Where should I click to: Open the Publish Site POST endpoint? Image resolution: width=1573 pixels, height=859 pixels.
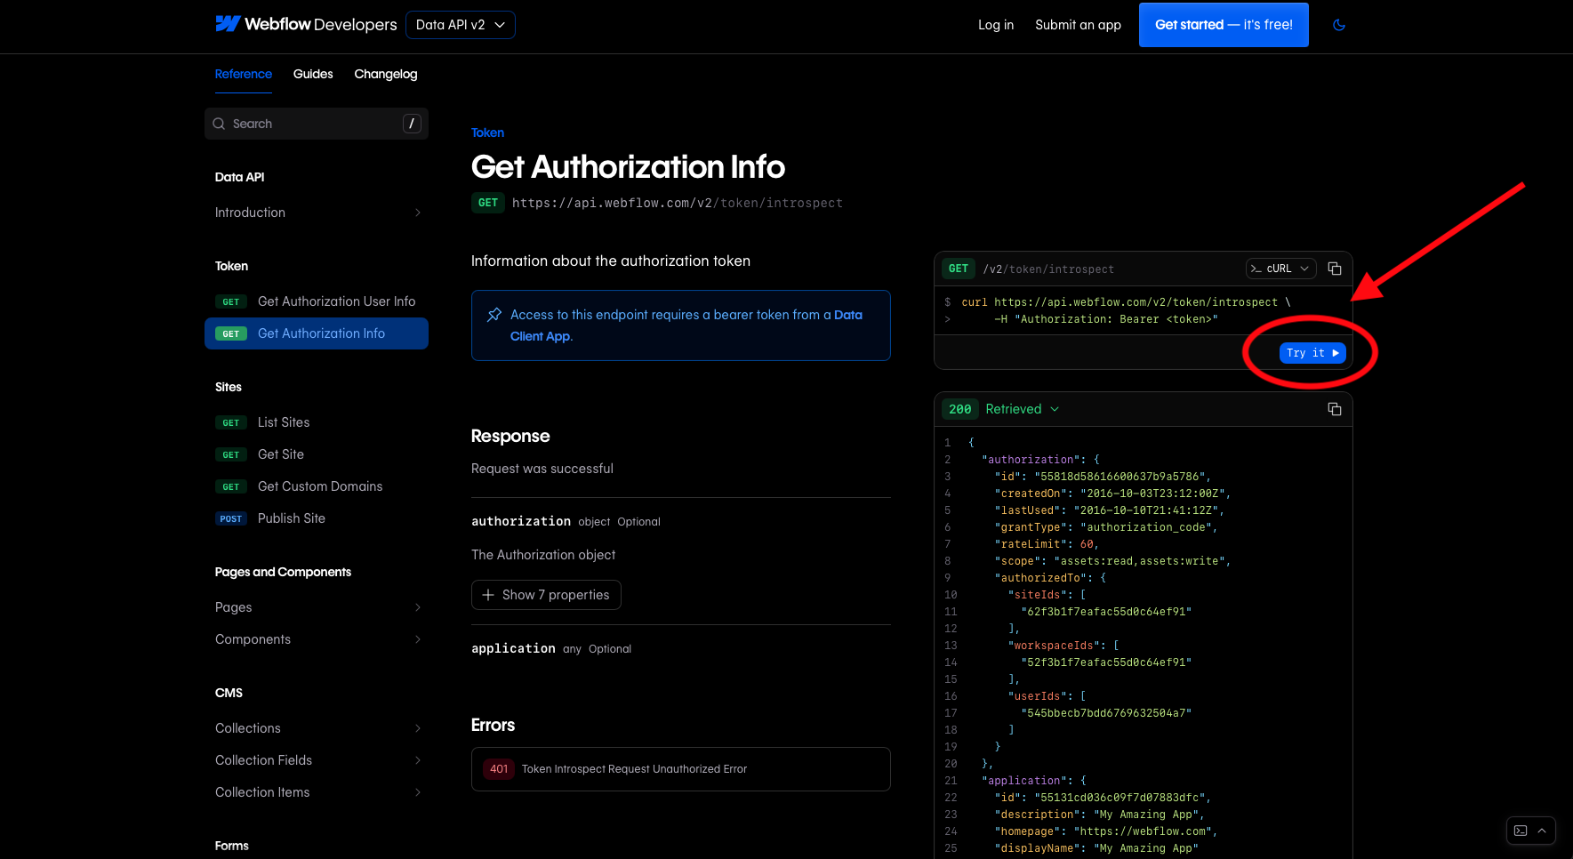[x=317, y=518]
